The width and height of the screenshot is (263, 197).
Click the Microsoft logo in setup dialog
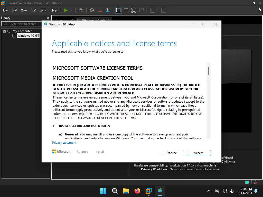(61, 151)
